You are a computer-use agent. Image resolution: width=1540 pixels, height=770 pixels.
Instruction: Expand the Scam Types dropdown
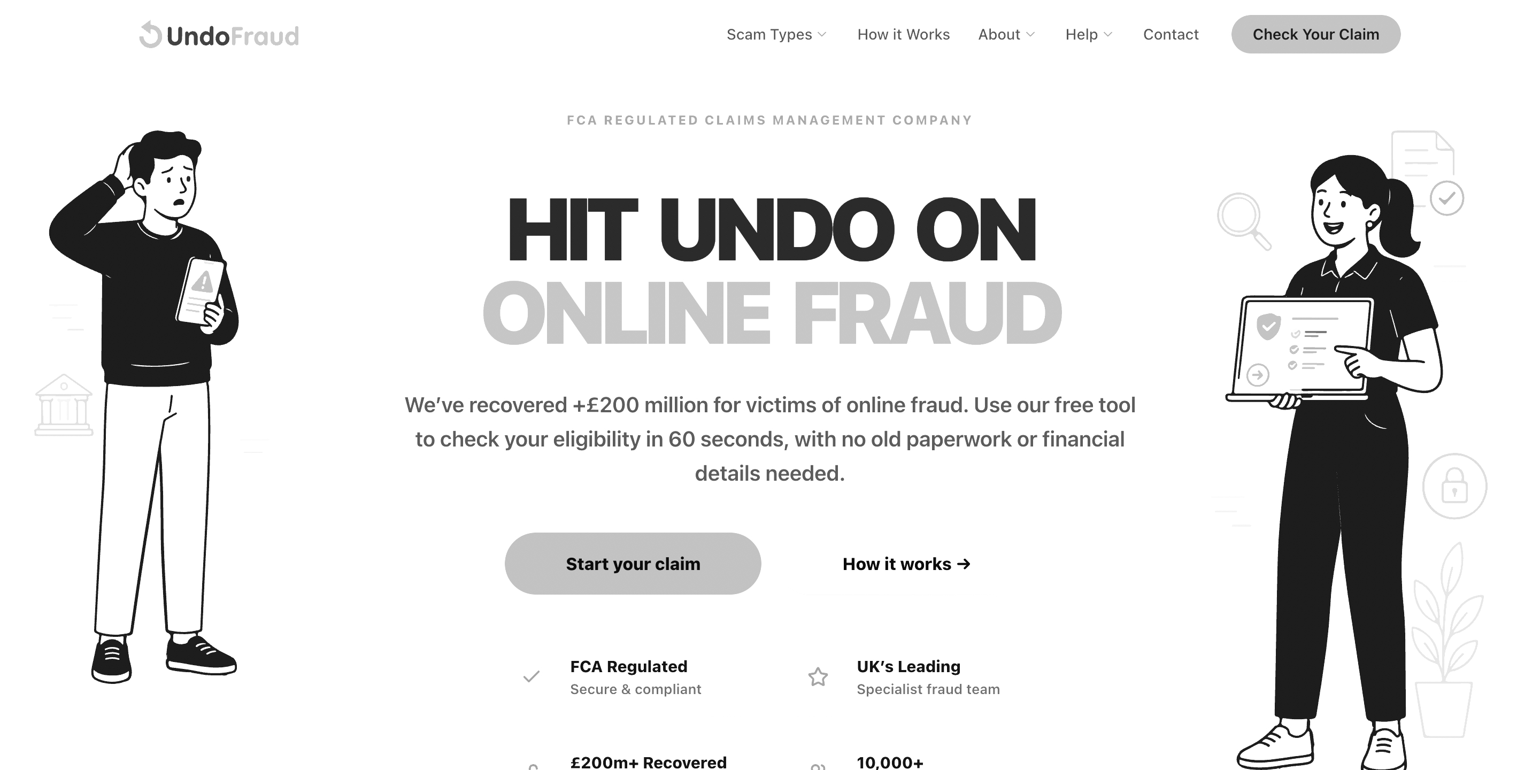(x=776, y=35)
